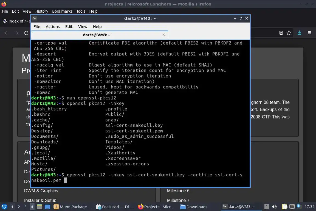Reload the page in Firefox
Screen dimensions: 316x211
coord(26,33)
